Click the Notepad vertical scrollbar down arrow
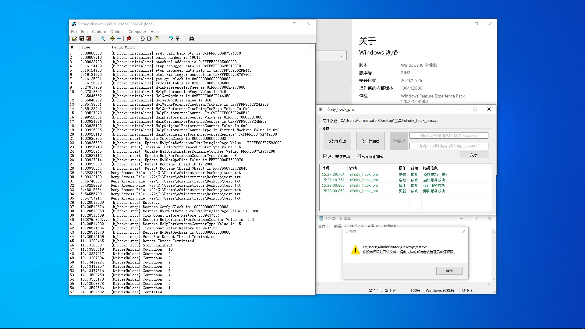 494,279
